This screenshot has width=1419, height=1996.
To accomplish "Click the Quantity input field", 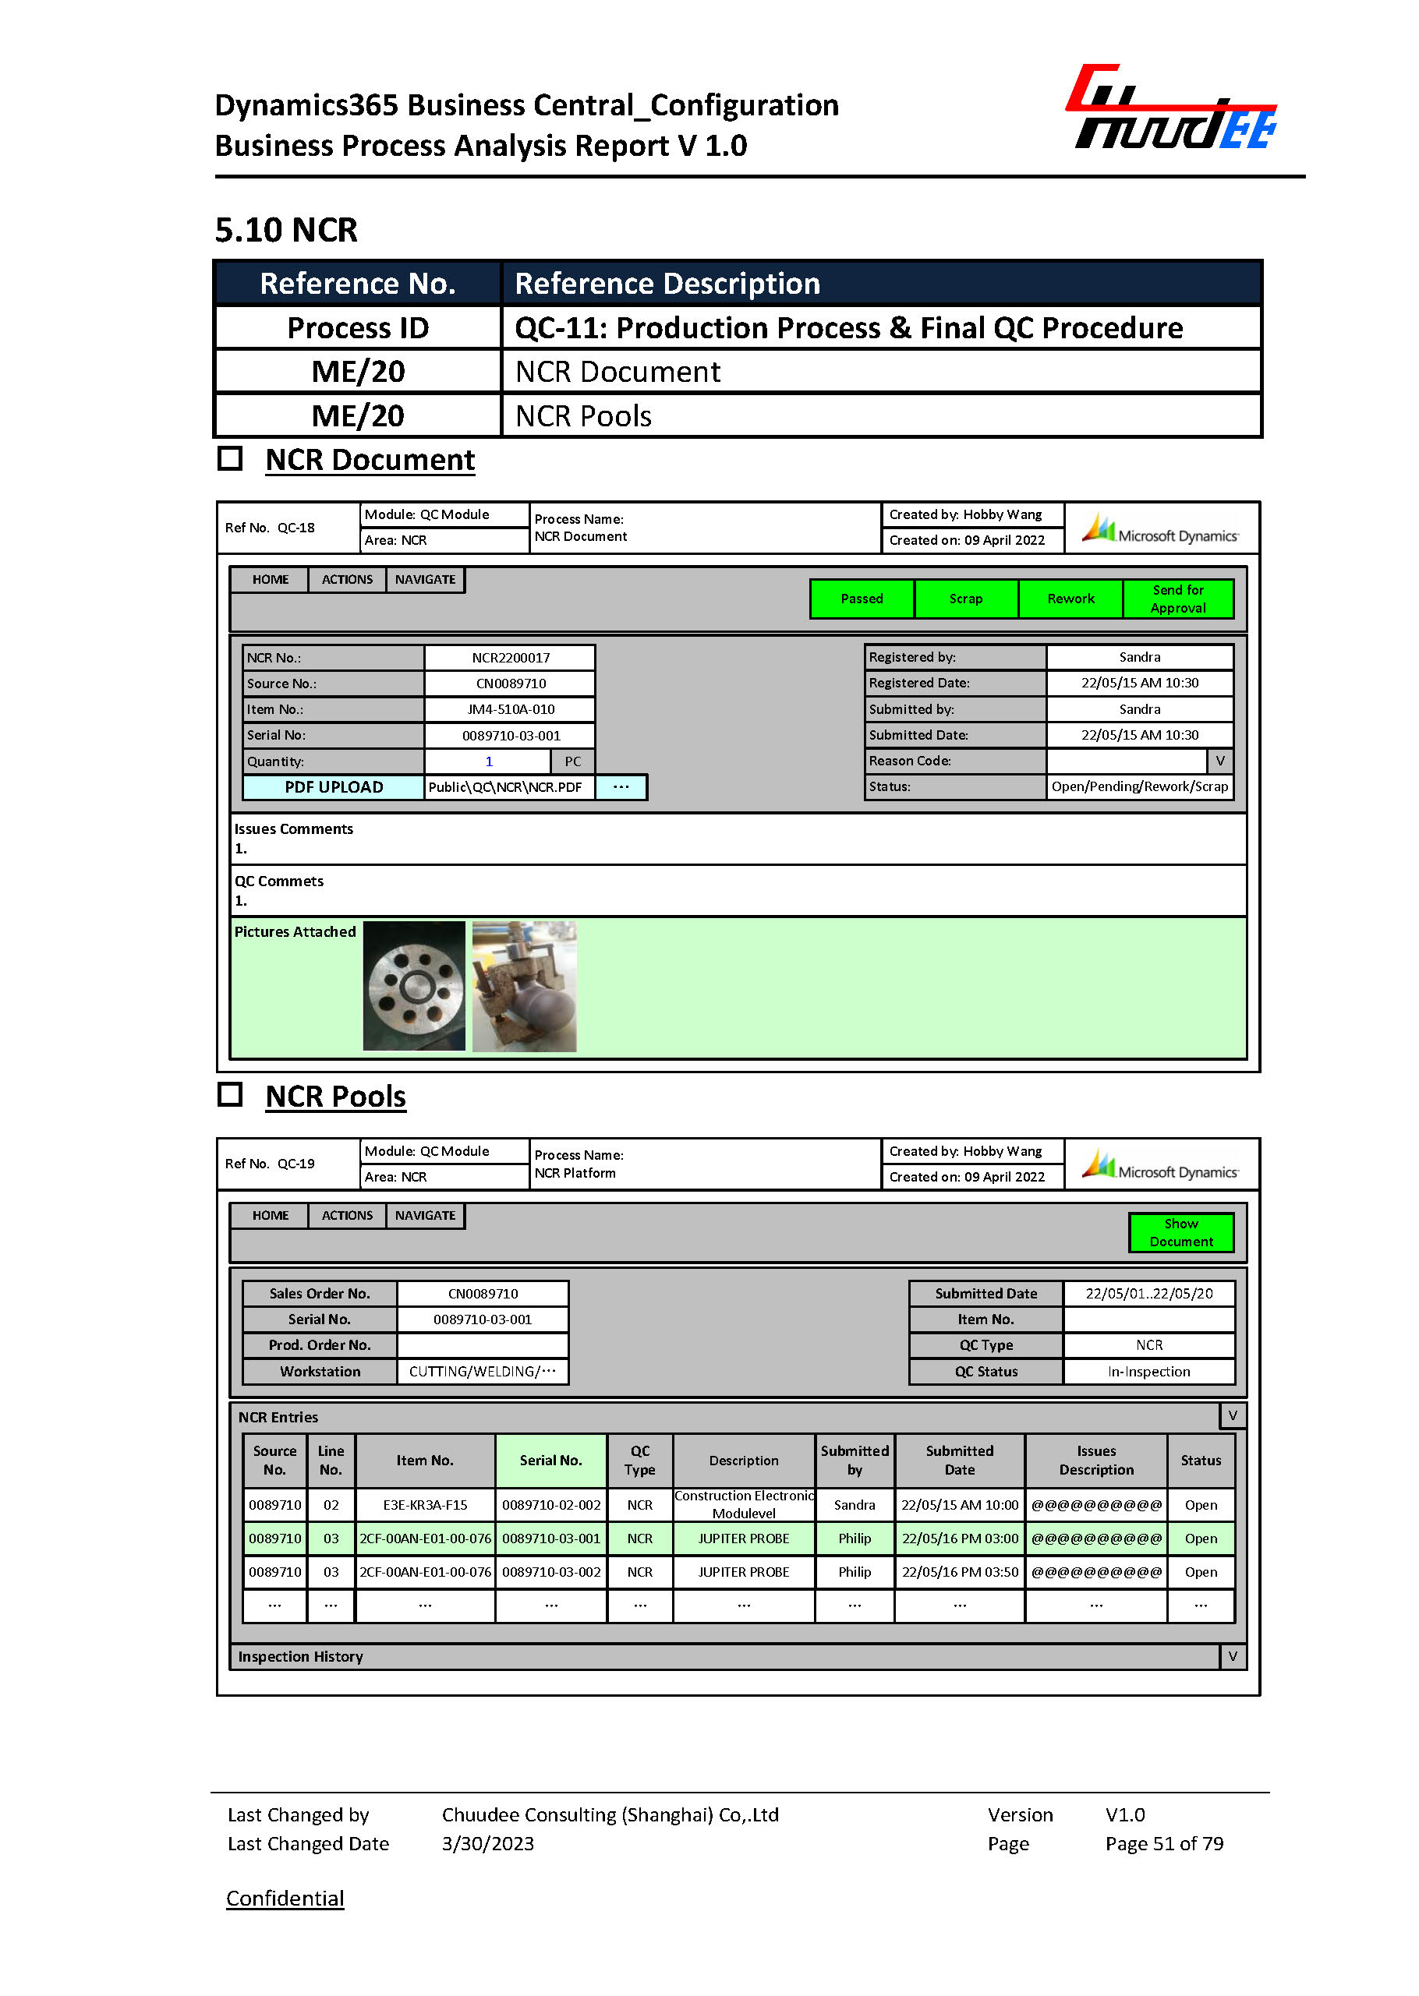I will (487, 761).
